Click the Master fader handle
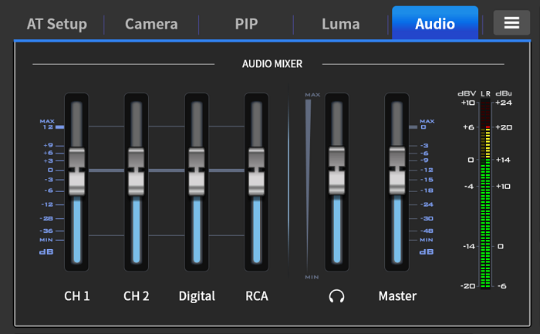 (397, 170)
